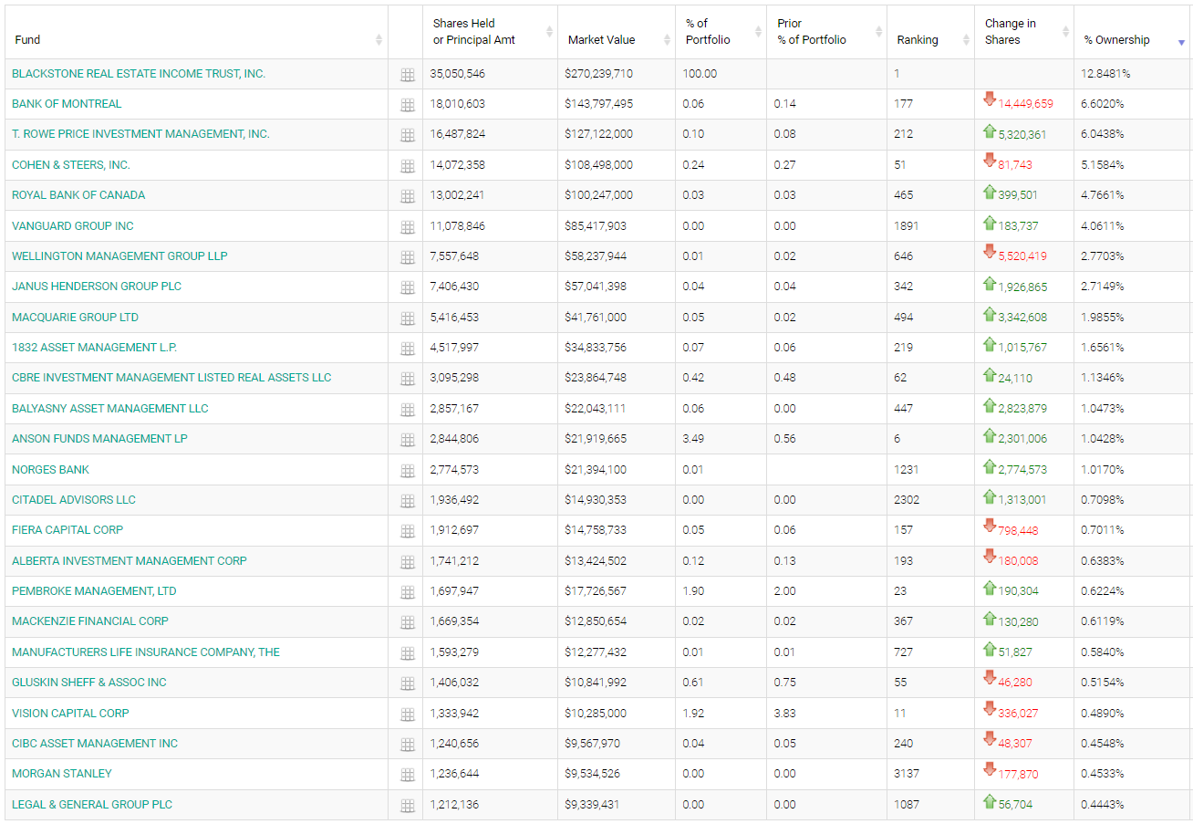Click grid icon for CIBC Asset Management row
The image size is (1193, 824).
(408, 745)
